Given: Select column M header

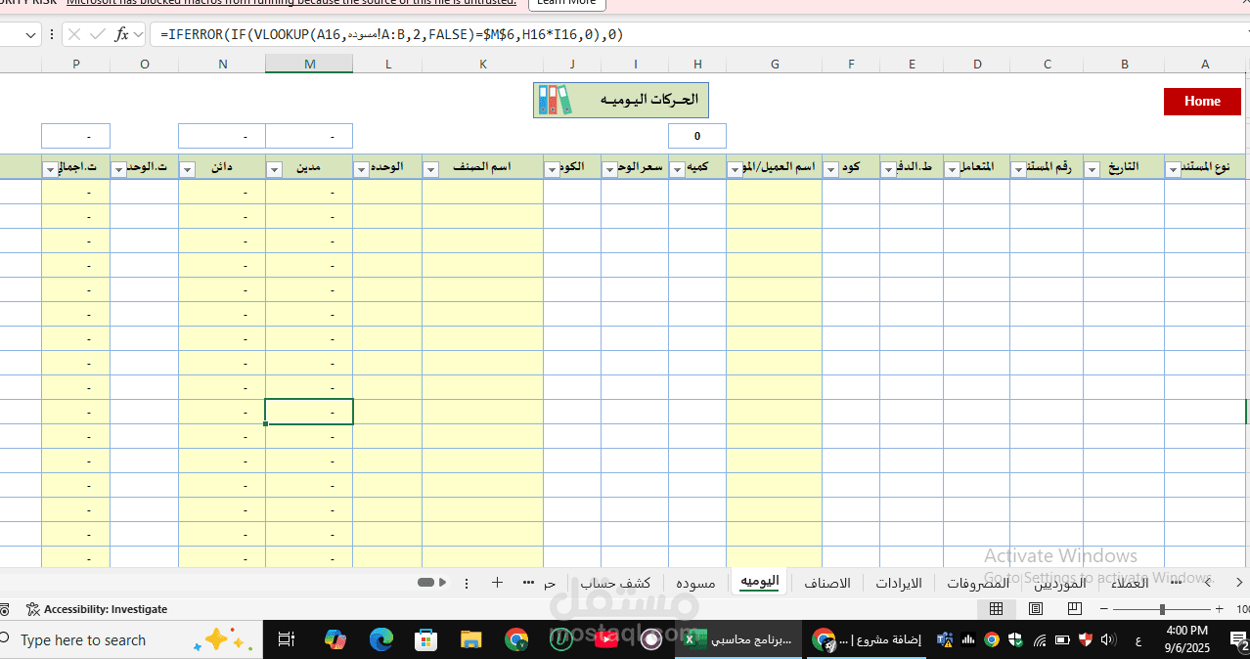Looking at the screenshot, I should (309, 64).
